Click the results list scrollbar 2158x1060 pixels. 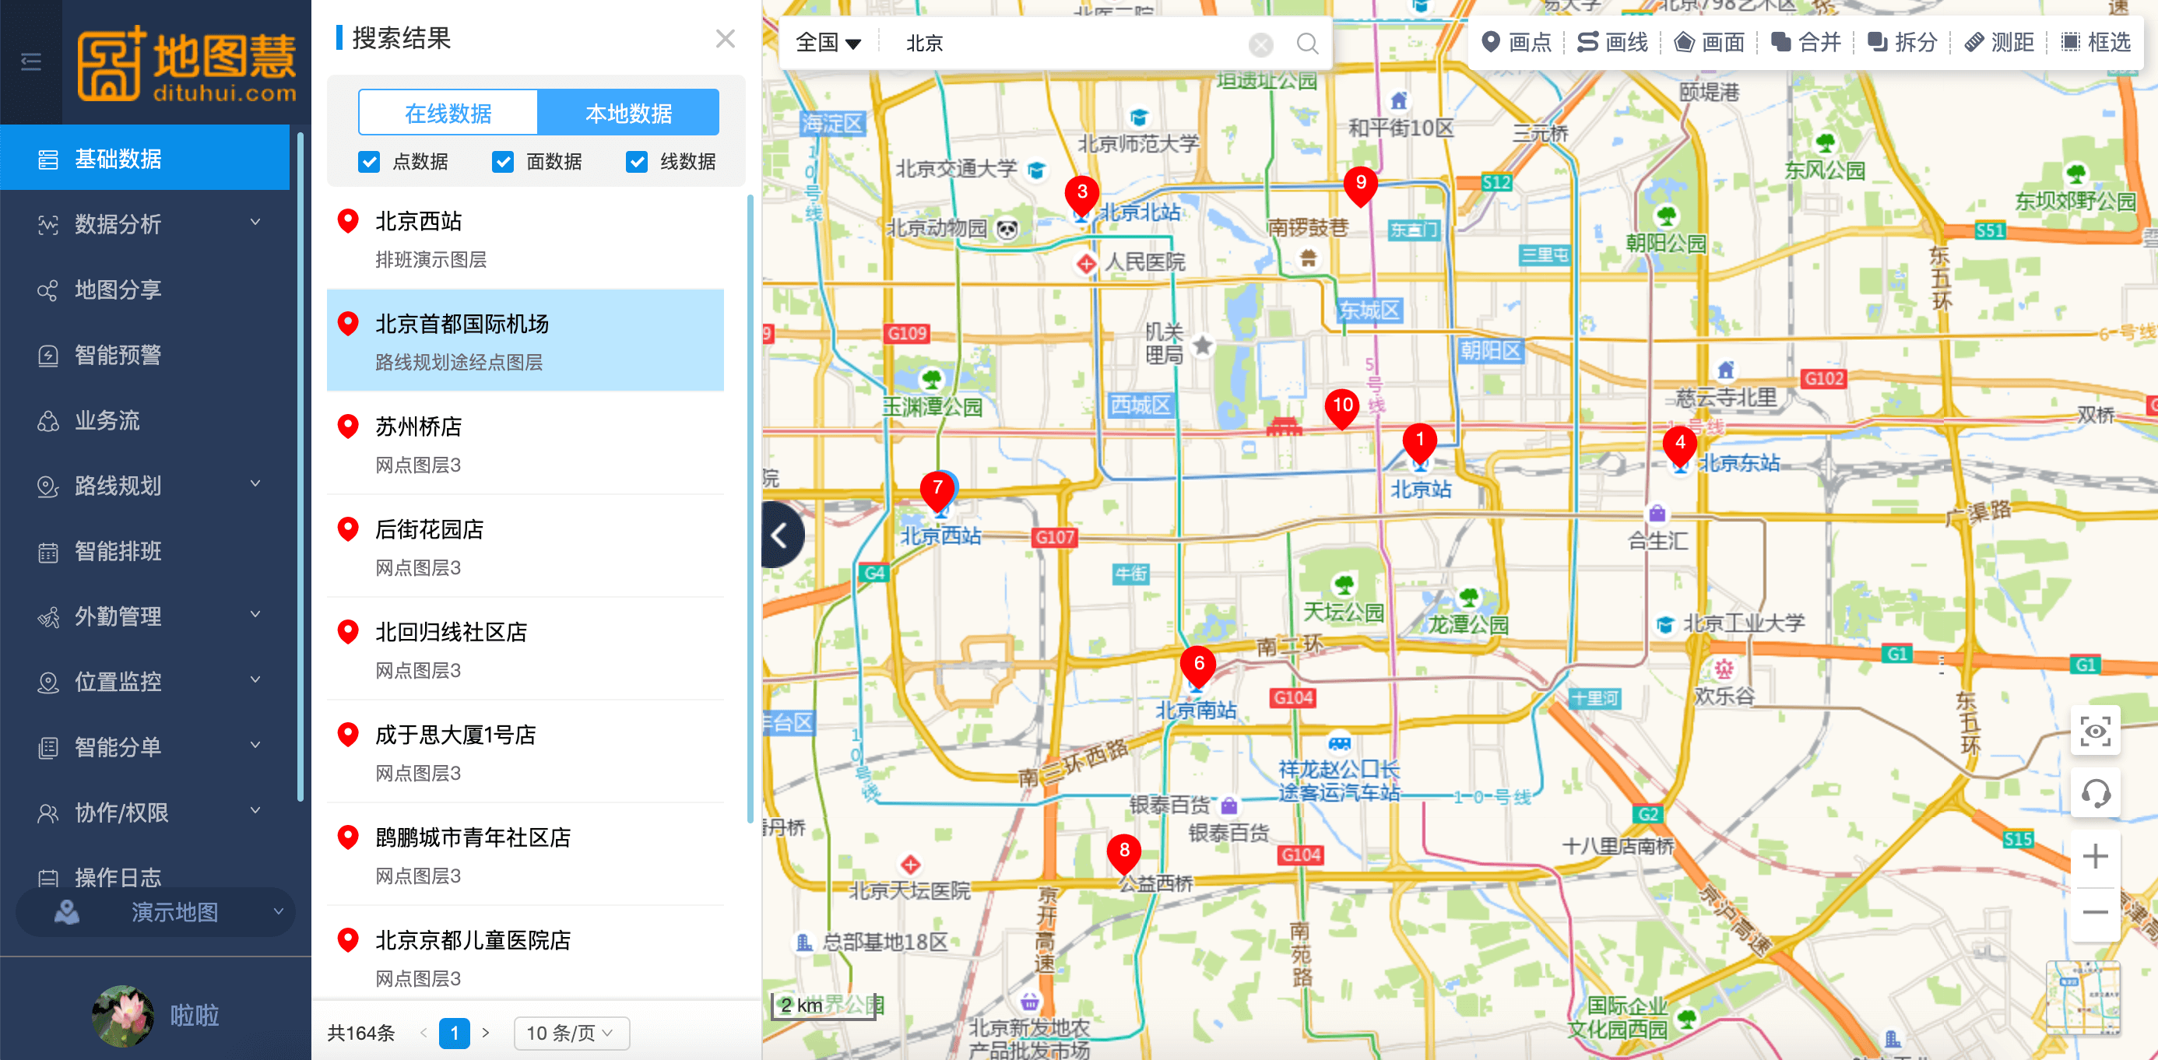pyautogui.click(x=750, y=508)
